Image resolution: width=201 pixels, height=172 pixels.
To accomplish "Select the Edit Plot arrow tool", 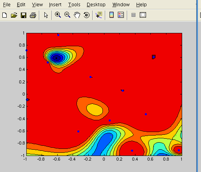I will [46, 15].
